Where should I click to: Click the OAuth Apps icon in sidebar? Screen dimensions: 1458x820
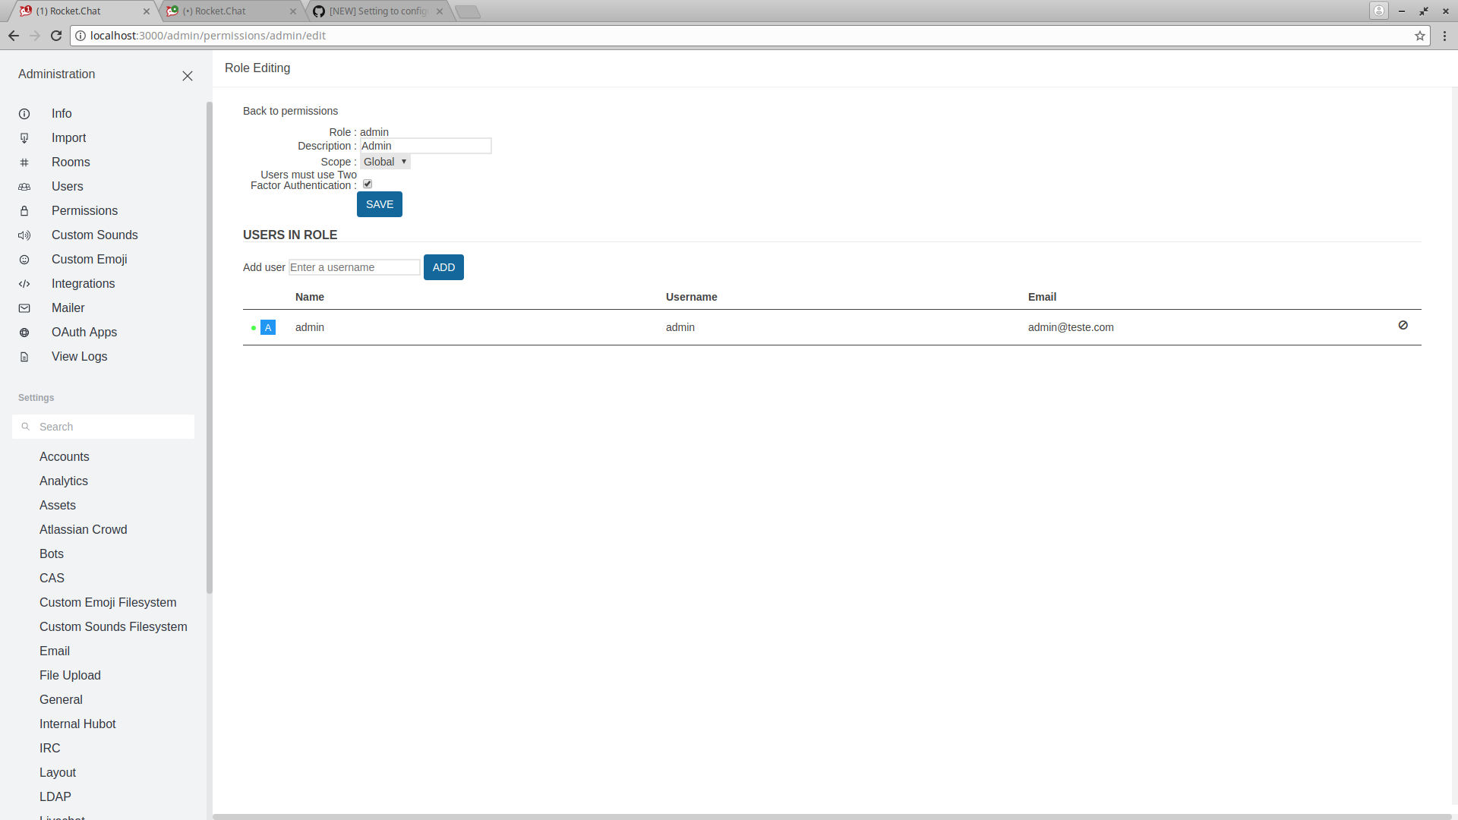(x=24, y=331)
